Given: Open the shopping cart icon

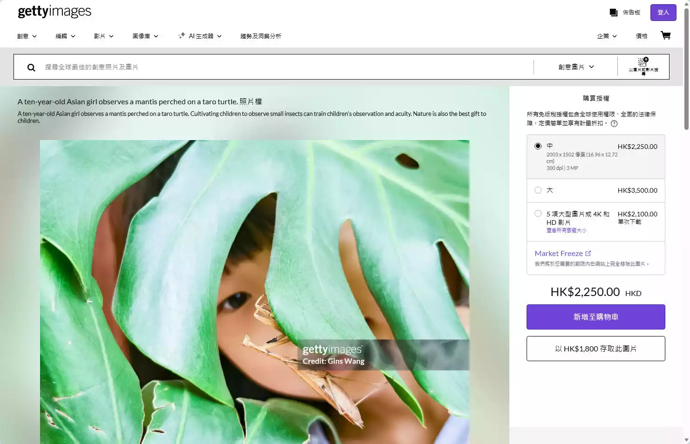Looking at the screenshot, I should (666, 35).
